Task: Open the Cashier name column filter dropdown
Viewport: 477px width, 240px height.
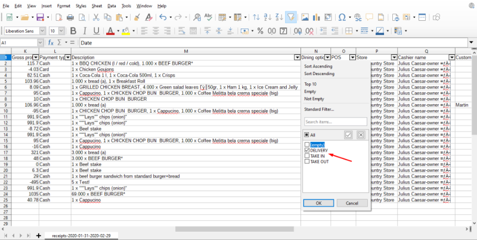Action: (x=450, y=57)
